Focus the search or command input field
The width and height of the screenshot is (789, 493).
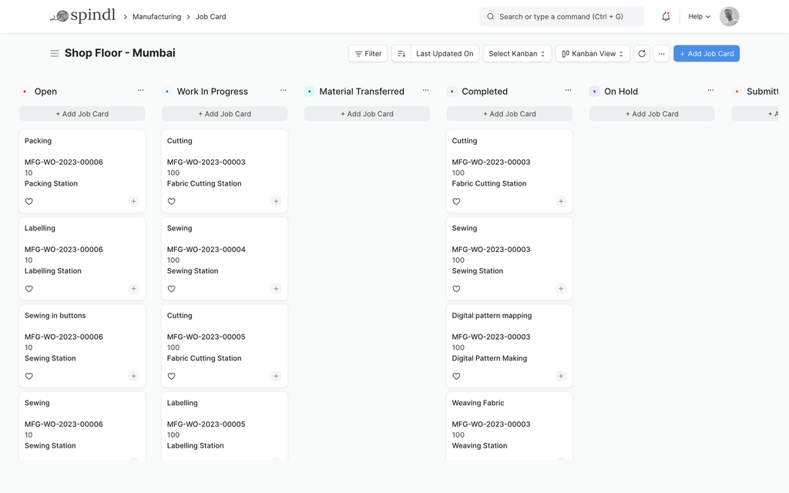(562, 16)
